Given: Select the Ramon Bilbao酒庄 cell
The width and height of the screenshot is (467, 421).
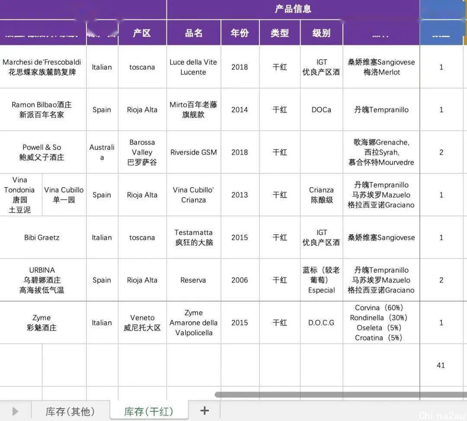Looking at the screenshot, I should [x=43, y=109].
